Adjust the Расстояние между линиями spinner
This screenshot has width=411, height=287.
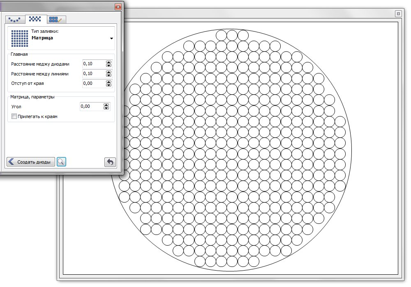[109, 74]
